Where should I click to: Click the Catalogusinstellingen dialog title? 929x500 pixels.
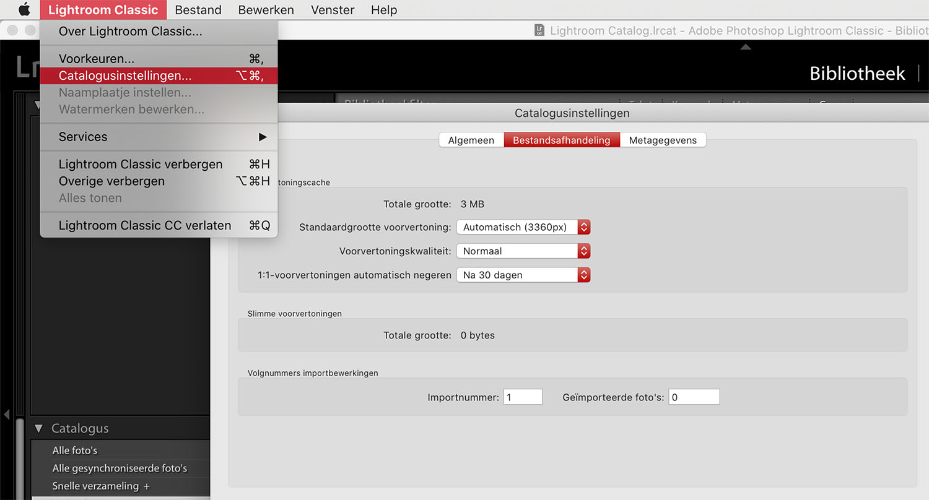coord(572,113)
